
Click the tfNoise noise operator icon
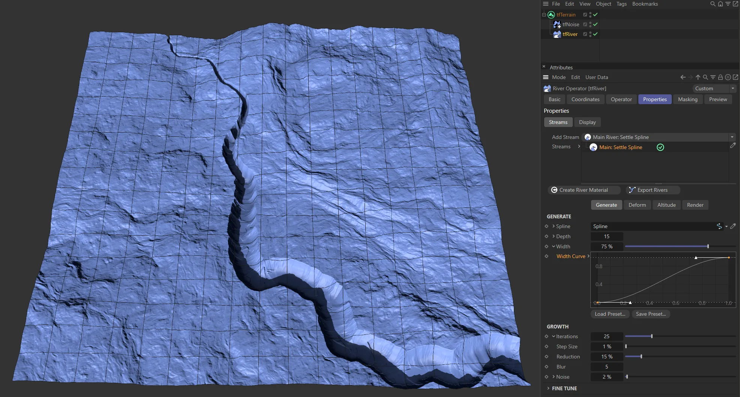[x=557, y=24]
